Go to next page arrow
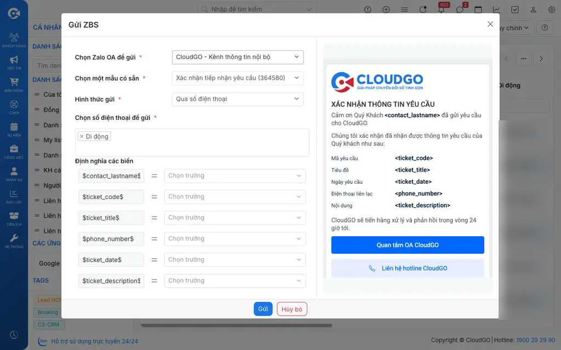Image resolution: width=561 pixels, height=350 pixels. (541, 59)
